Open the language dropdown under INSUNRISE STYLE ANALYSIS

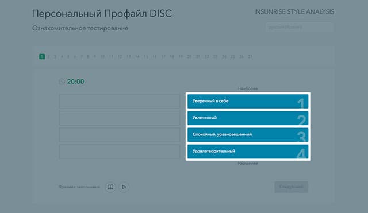coord(300,27)
